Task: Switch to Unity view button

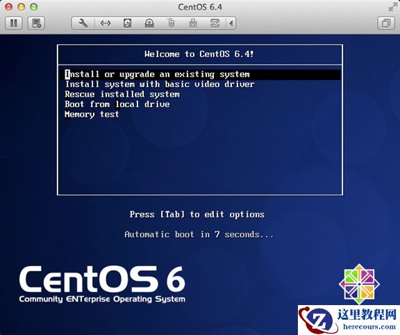Action: pos(386,23)
